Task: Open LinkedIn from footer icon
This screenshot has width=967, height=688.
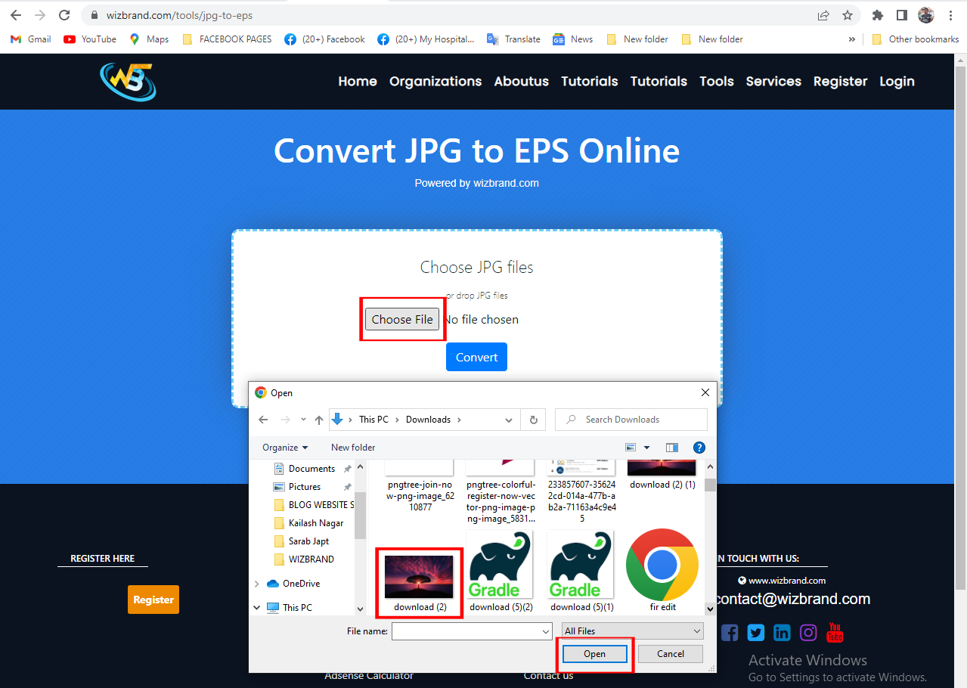Action: tap(782, 632)
